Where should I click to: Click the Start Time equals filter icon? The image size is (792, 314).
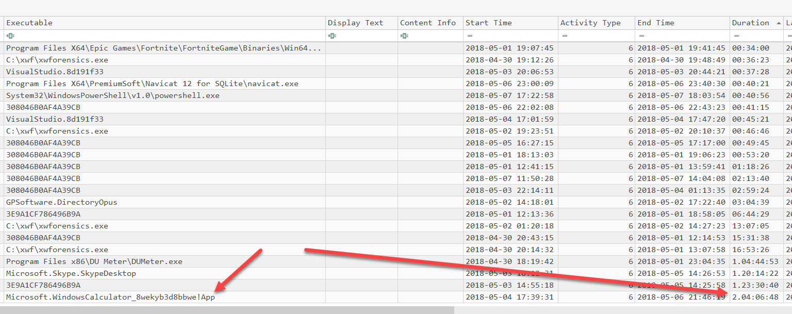click(x=469, y=36)
